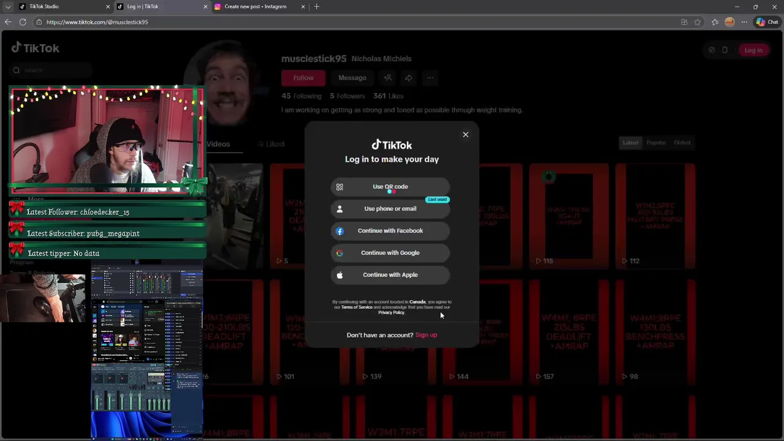Open the Copilot Chat button
Screen dimensions: 784x441
(x=767, y=22)
